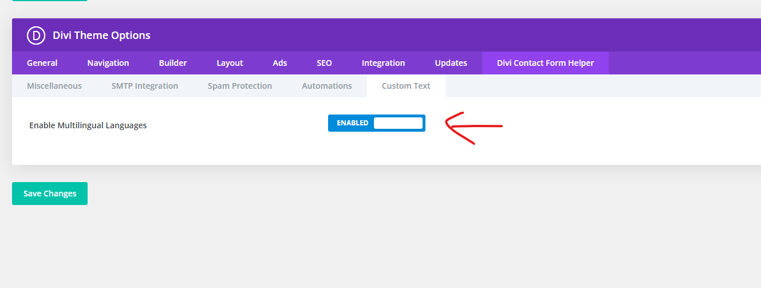Click the Enable Multilingual Languages label

click(88, 125)
